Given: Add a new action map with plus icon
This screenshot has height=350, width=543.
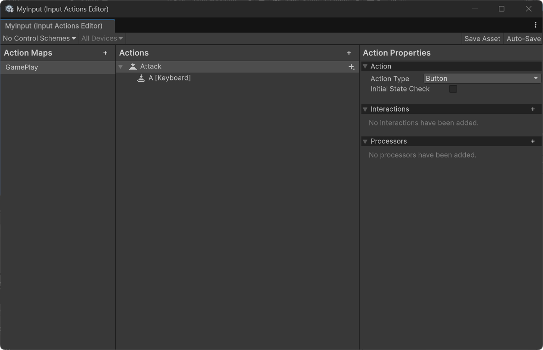Looking at the screenshot, I should click(x=105, y=53).
